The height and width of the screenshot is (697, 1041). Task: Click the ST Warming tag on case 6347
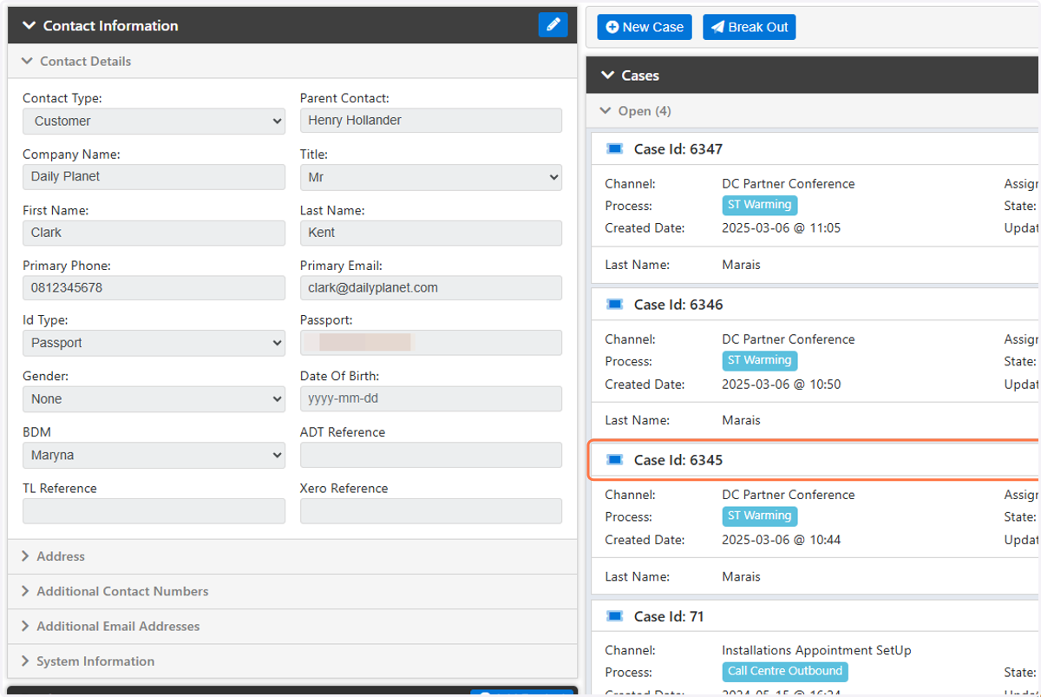(x=760, y=205)
